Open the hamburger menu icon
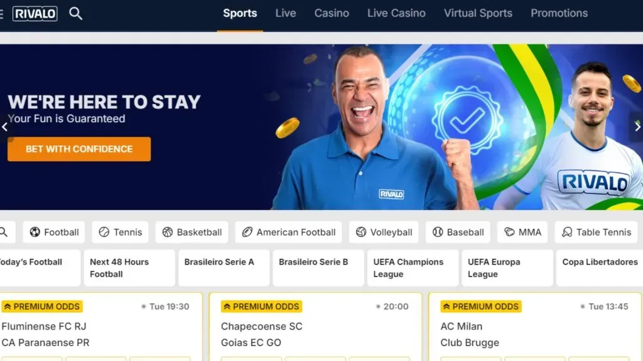 [x=2, y=14]
